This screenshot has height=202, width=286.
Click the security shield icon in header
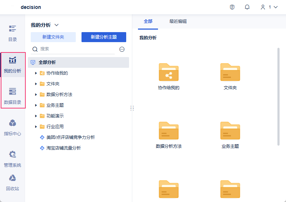tap(232, 7)
